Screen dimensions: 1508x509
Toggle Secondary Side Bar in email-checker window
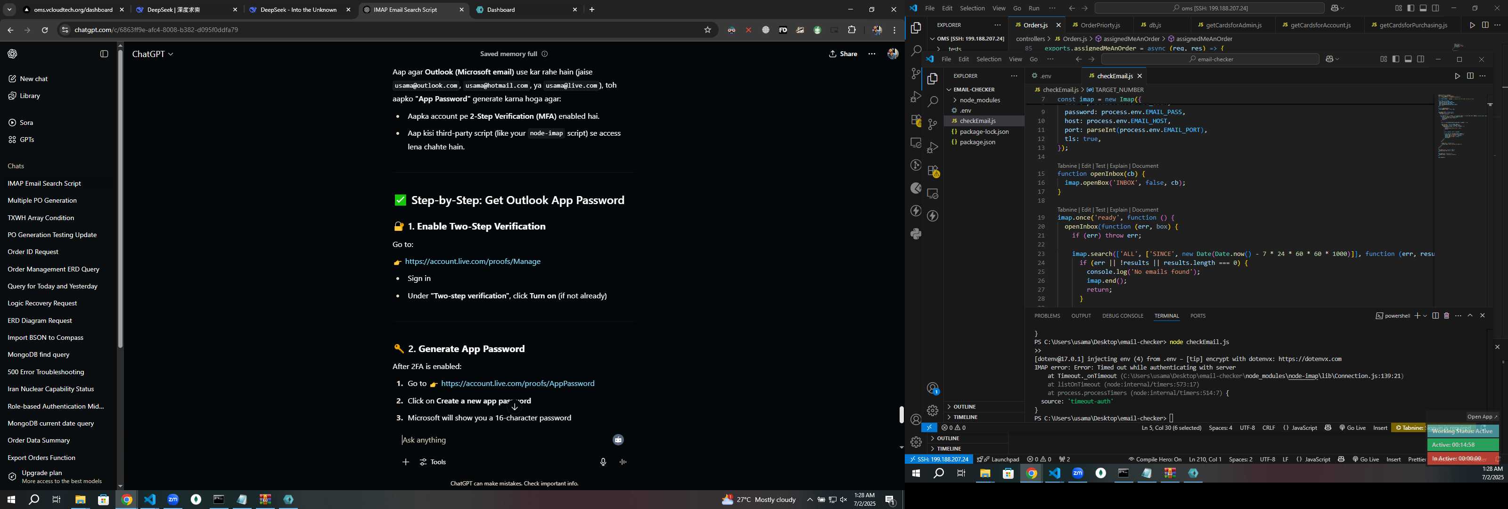pos(1421,59)
